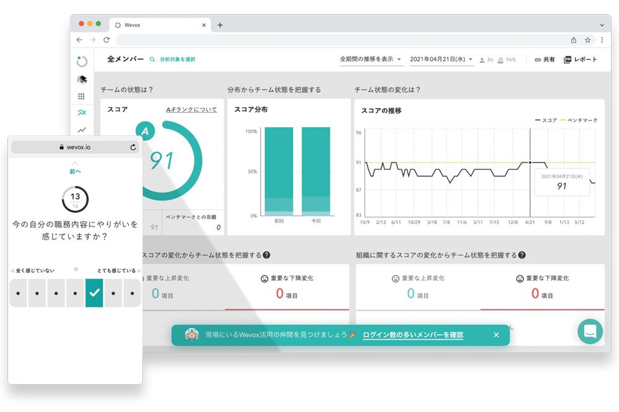Screen dimensions: 619x412
Task: Open the user avatar in sidebar
Action: pyautogui.click(x=82, y=80)
